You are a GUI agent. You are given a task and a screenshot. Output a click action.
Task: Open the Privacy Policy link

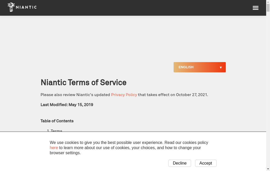[124, 95]
